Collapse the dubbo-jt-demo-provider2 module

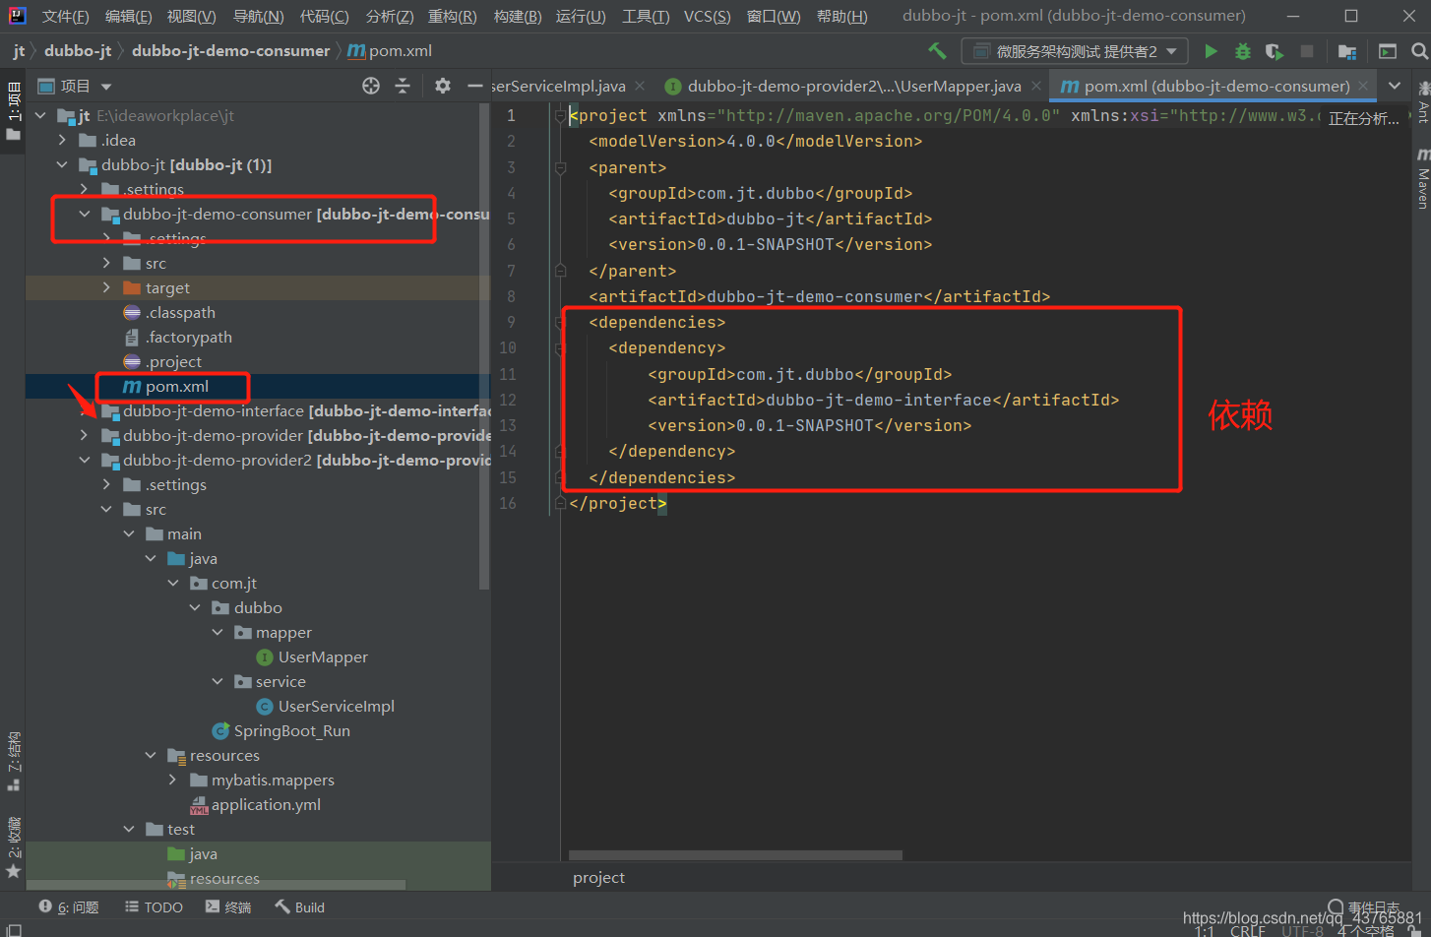click(x=85, y=461)
